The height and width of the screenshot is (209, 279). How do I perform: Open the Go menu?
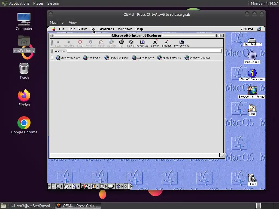(93, 29)
